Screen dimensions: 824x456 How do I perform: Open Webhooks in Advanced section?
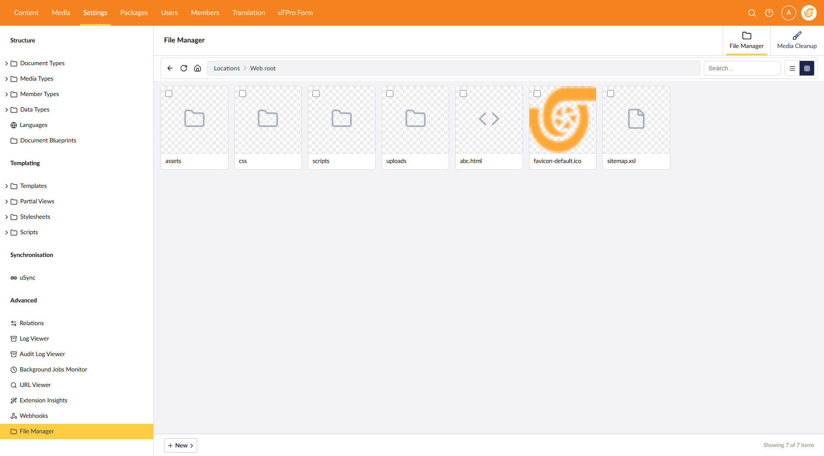(x=34, y=416)
